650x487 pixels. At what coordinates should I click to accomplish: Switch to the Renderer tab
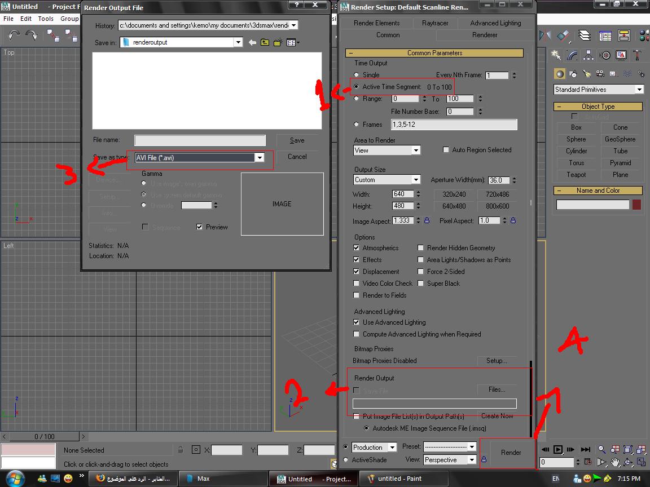pos(484,35)
